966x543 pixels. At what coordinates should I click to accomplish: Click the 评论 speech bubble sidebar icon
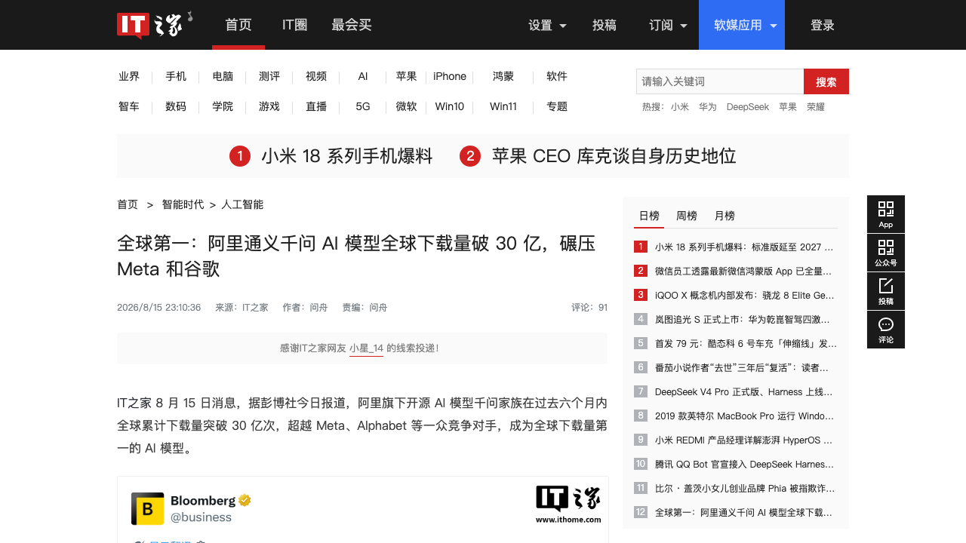[886, 330]
